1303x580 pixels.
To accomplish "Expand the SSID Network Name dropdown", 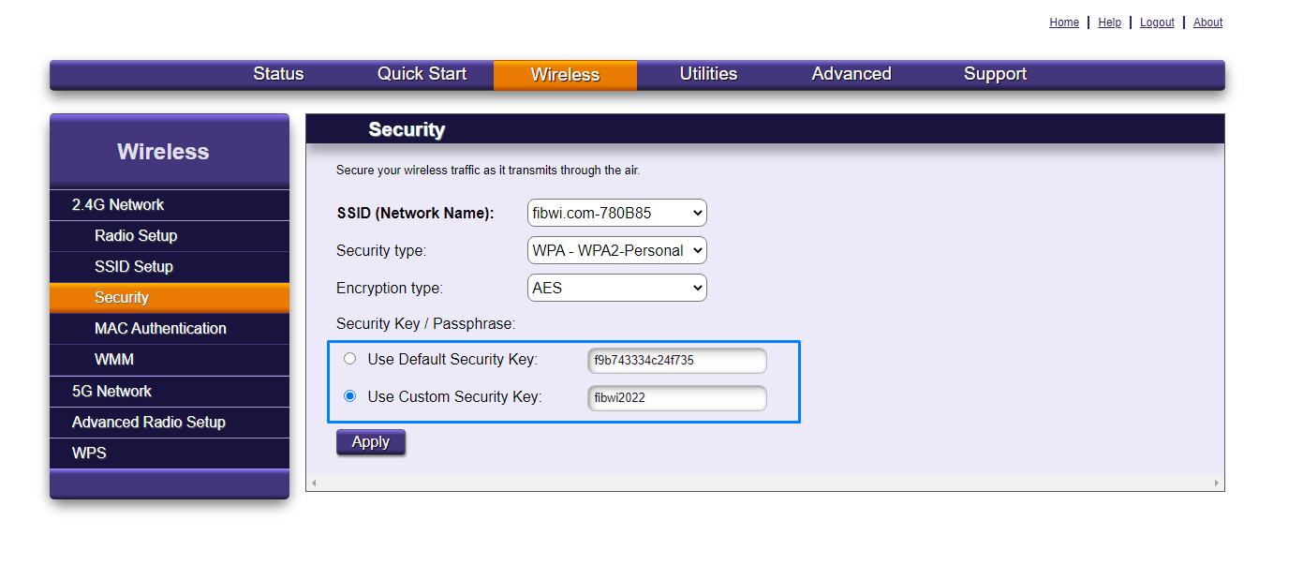I will [617, 213].
